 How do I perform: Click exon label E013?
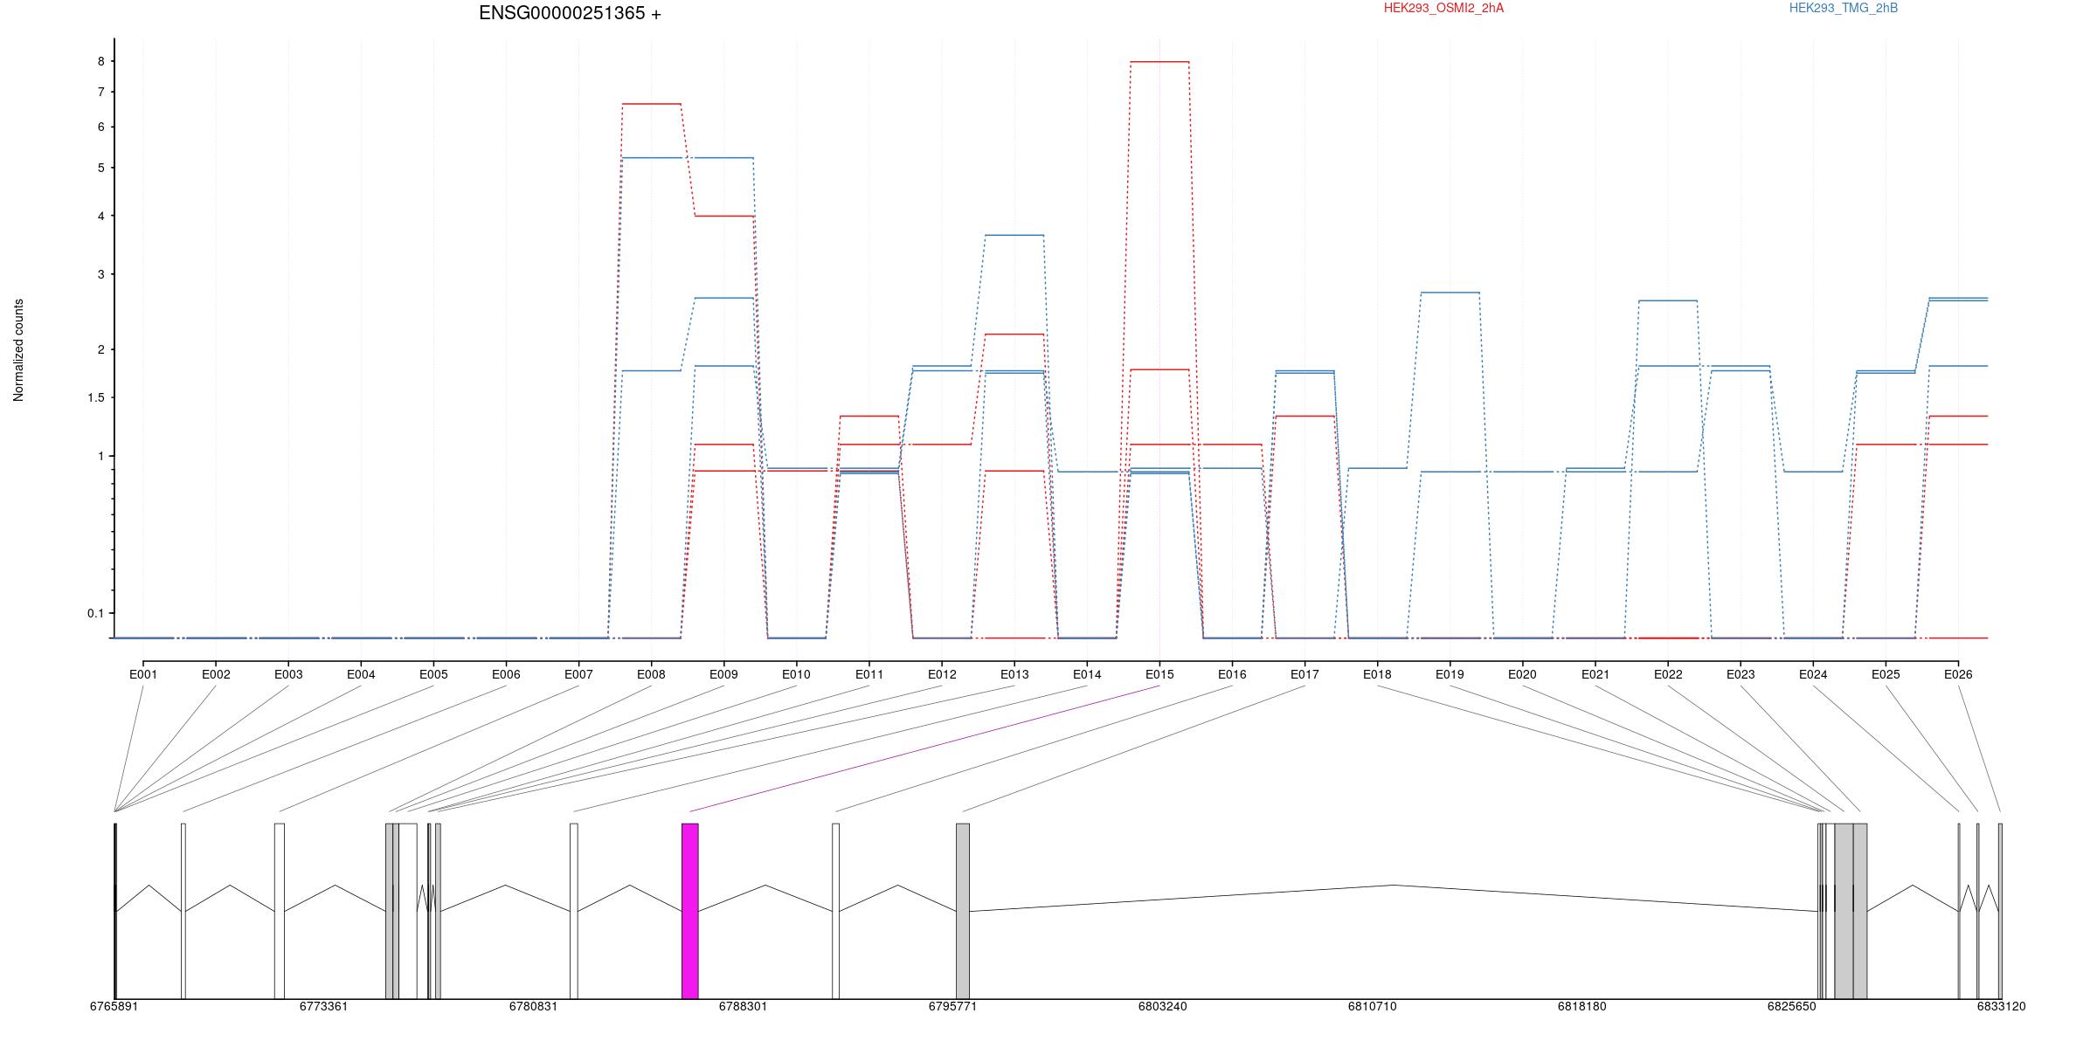point(1014,674)
